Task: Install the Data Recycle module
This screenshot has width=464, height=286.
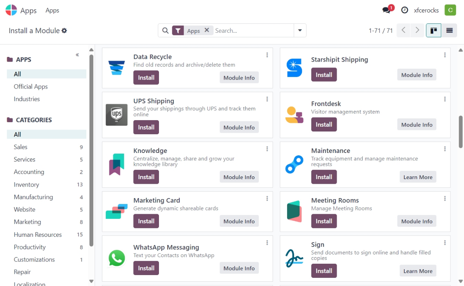Action: [x=146, y=77]
